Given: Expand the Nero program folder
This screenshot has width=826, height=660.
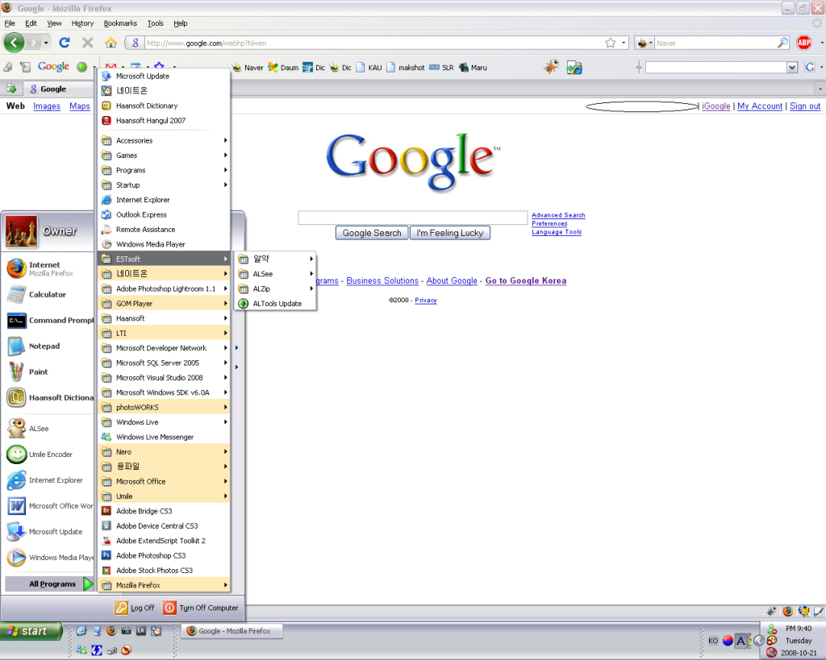Looking at the screenshot, I should [164, 452].
